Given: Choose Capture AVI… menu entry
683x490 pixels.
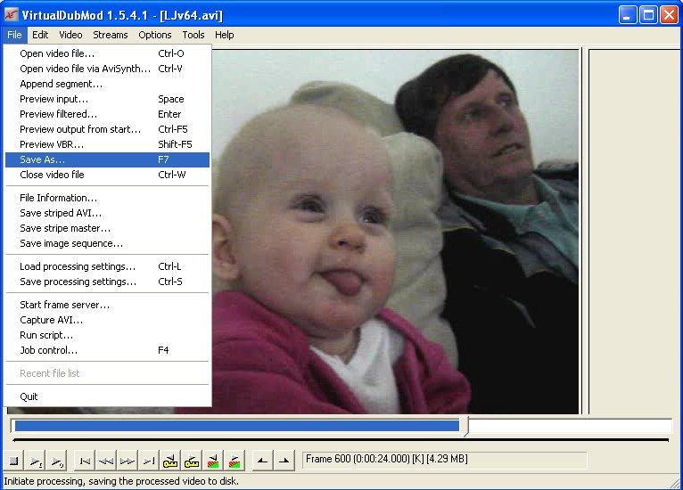Looking at the screenshot, I should (x=107, y=321).
